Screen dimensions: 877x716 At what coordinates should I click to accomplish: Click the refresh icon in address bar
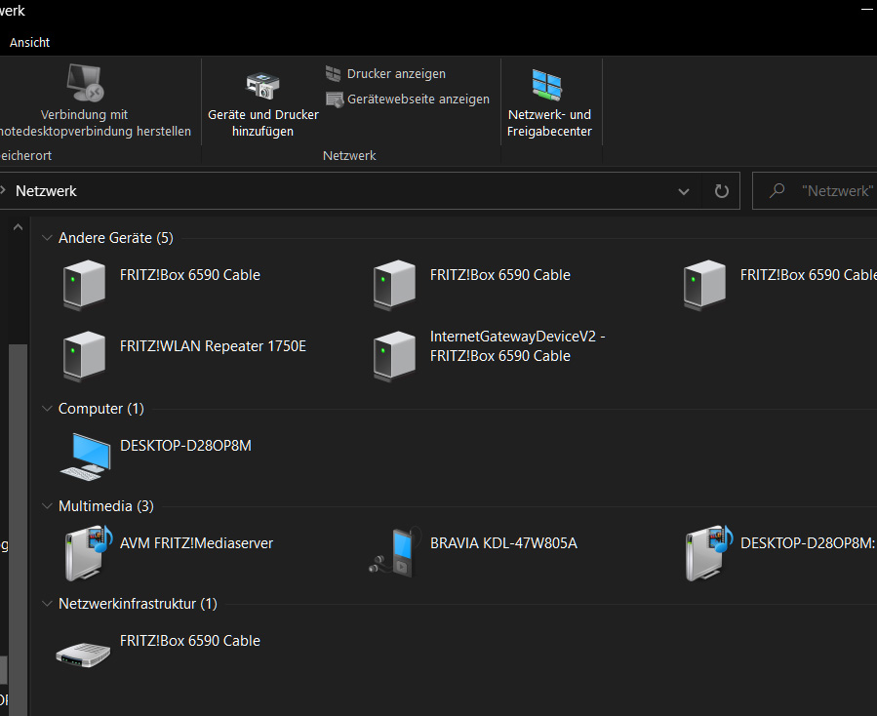(722, 191)
